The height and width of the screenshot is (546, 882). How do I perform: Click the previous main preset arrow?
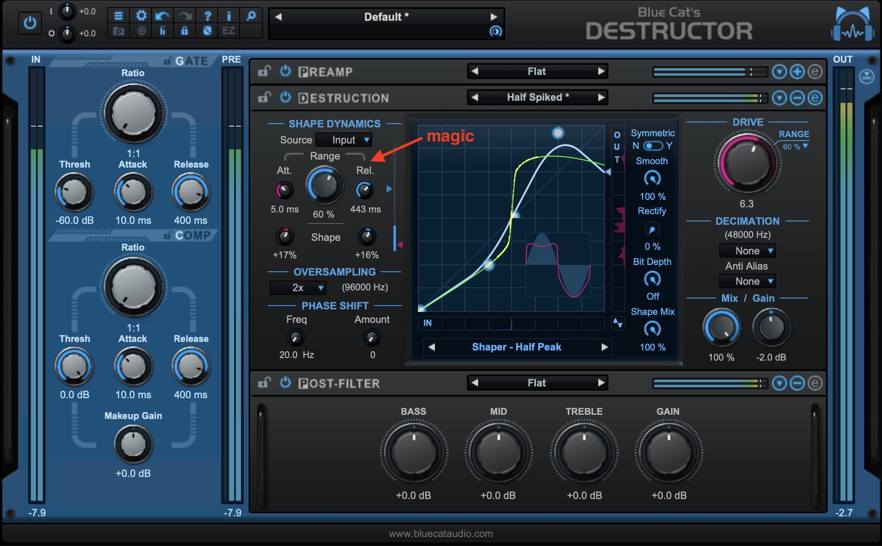[x=278, y=17]
